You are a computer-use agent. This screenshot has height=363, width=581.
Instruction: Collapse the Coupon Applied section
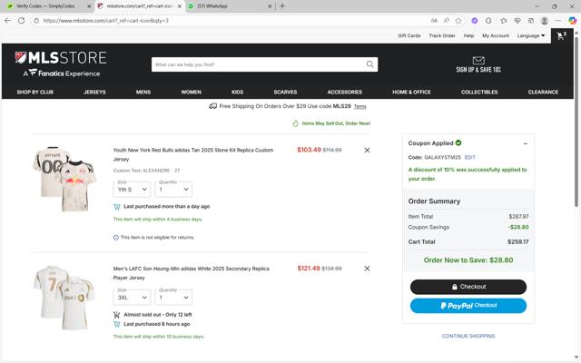pos(525,143)
